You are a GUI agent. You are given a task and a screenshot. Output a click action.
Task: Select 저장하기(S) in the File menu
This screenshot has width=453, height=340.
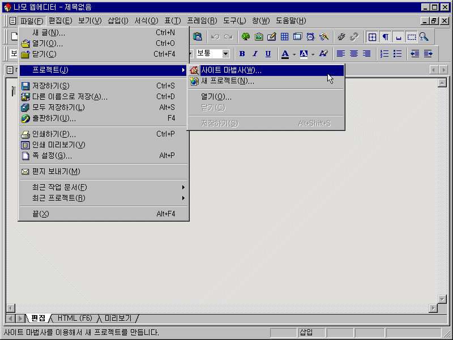pos(104,86)
